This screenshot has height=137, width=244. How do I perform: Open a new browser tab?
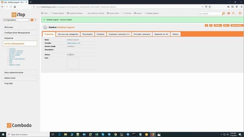(x=30, y=2)
